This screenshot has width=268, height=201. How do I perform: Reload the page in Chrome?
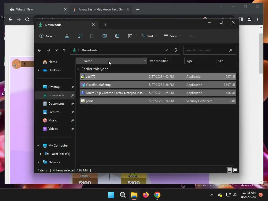pos(27,19)
